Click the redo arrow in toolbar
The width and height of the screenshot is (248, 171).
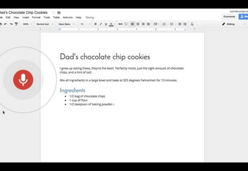pos(11,24)
